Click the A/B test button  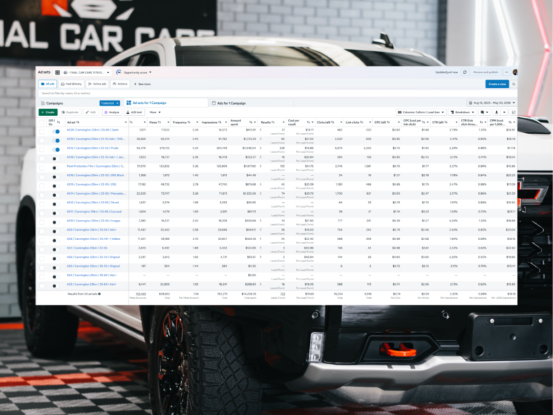click(134, 112)
